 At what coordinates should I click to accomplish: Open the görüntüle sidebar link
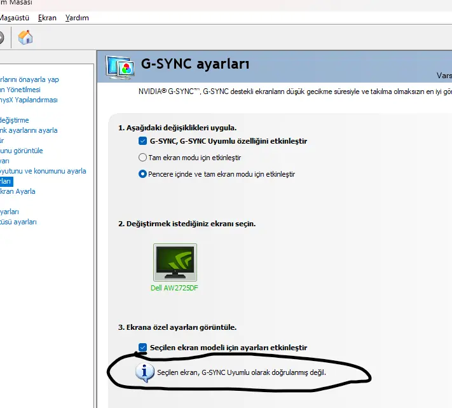(22, 151)
